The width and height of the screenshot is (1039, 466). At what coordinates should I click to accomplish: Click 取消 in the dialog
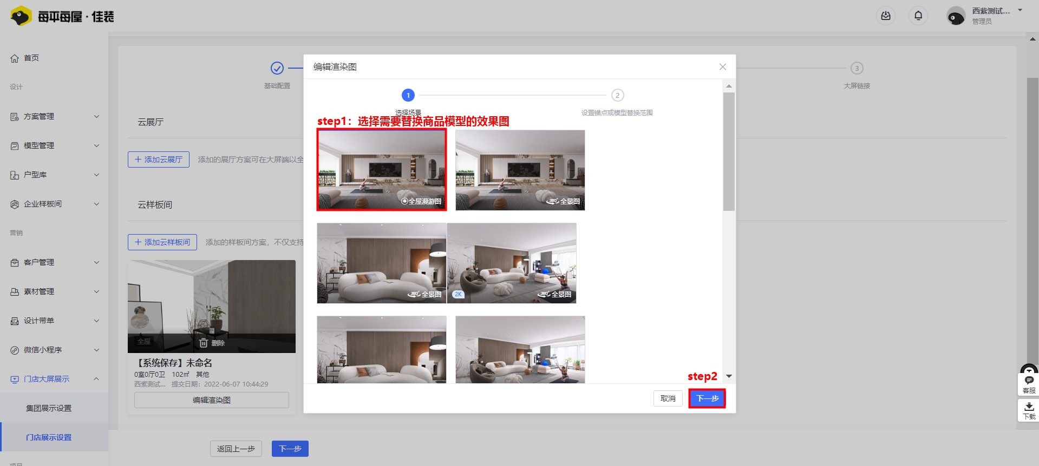pyautogui.click(x=668, y=398)
